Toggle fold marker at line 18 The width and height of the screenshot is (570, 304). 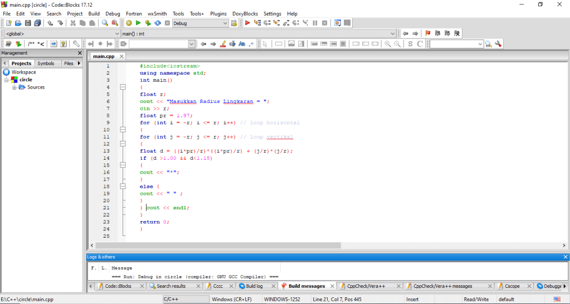pos(123,187)
